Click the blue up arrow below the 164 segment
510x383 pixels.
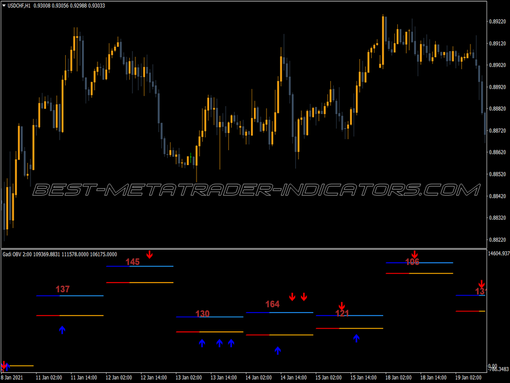click(x=278, y=351)
